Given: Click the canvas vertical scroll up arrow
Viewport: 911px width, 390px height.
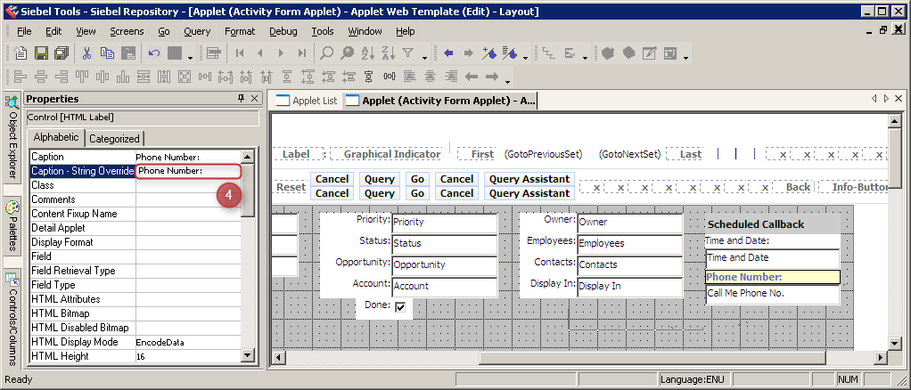Looking at the screenshot, I should click(895, 121).
